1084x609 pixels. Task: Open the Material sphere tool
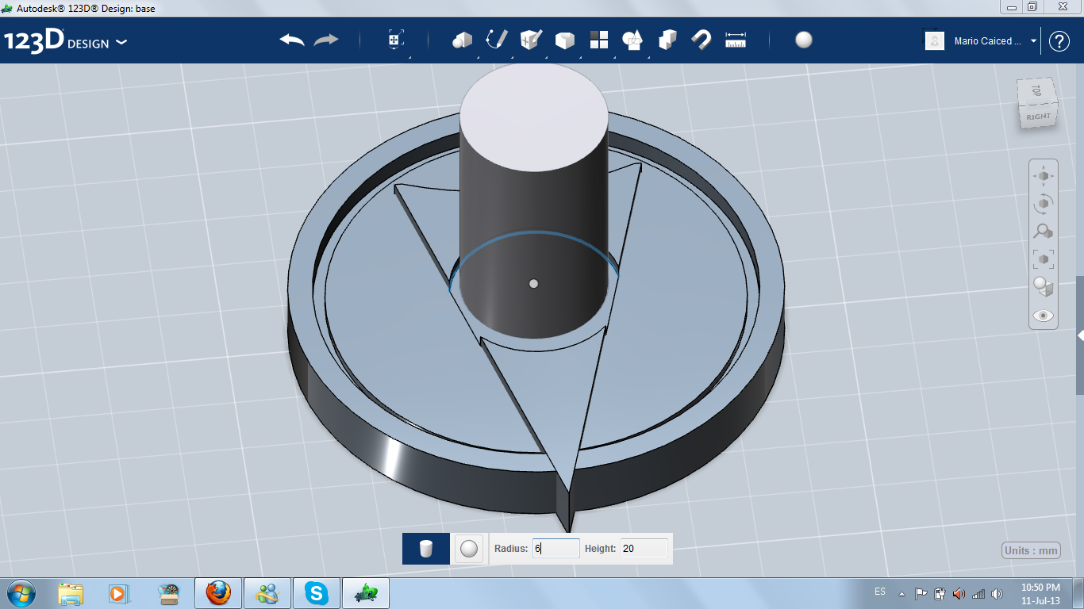(804, 40)
